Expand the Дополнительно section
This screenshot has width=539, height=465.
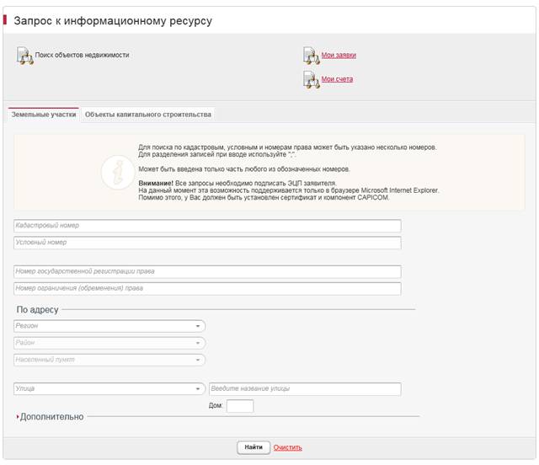pyautogui.click(x=51, y=416)
